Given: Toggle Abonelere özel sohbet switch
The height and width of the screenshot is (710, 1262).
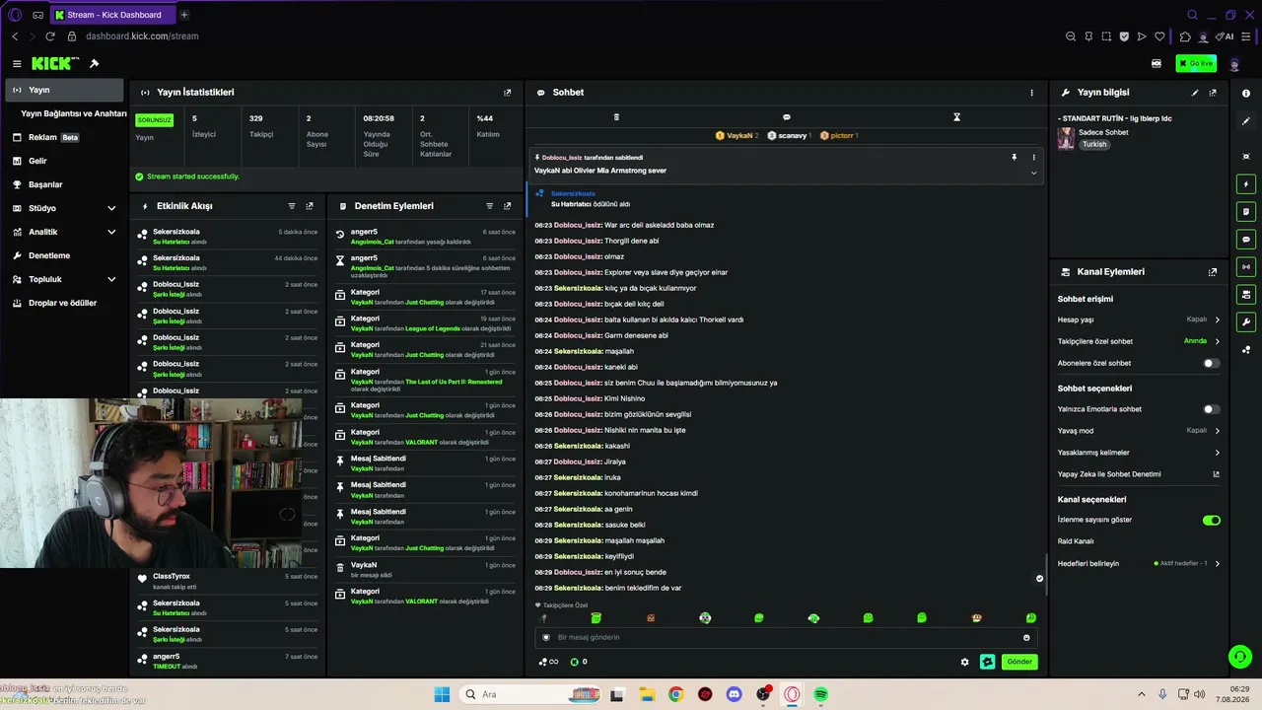Looking at the screenshot, I should click(1212, 363).
